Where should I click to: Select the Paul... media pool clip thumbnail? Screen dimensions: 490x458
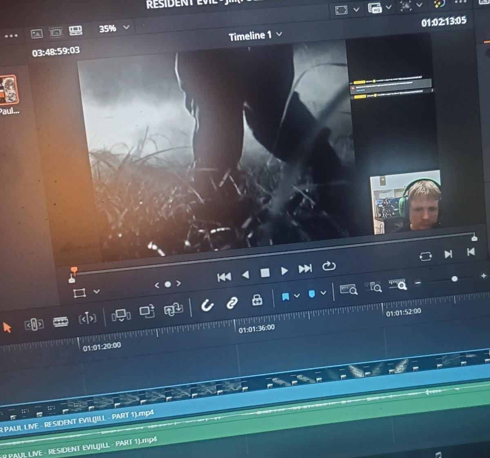point(8,90)
